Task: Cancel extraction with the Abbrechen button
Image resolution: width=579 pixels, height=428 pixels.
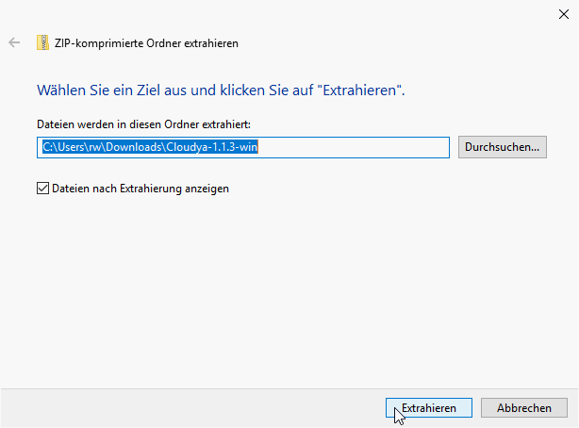Action: pyautogui.click(x=523, y=408)
